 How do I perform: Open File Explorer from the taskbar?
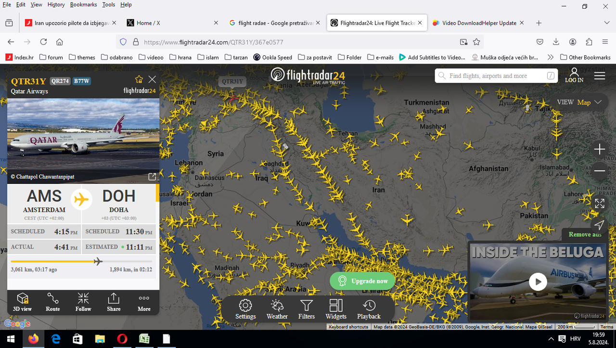point(100,339)
